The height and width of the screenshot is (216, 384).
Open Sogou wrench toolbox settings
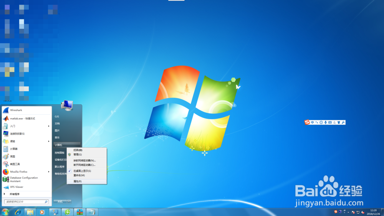point(343,122)
